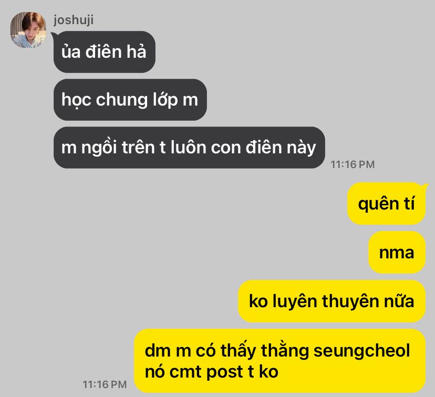Click the word "hả" in the first message
This screenshot has width=435, height=397.
click(136, 52)
